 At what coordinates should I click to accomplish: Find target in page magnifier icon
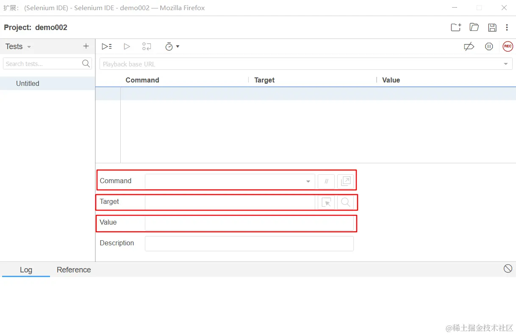pyautogui.click(x=345, y=202)
